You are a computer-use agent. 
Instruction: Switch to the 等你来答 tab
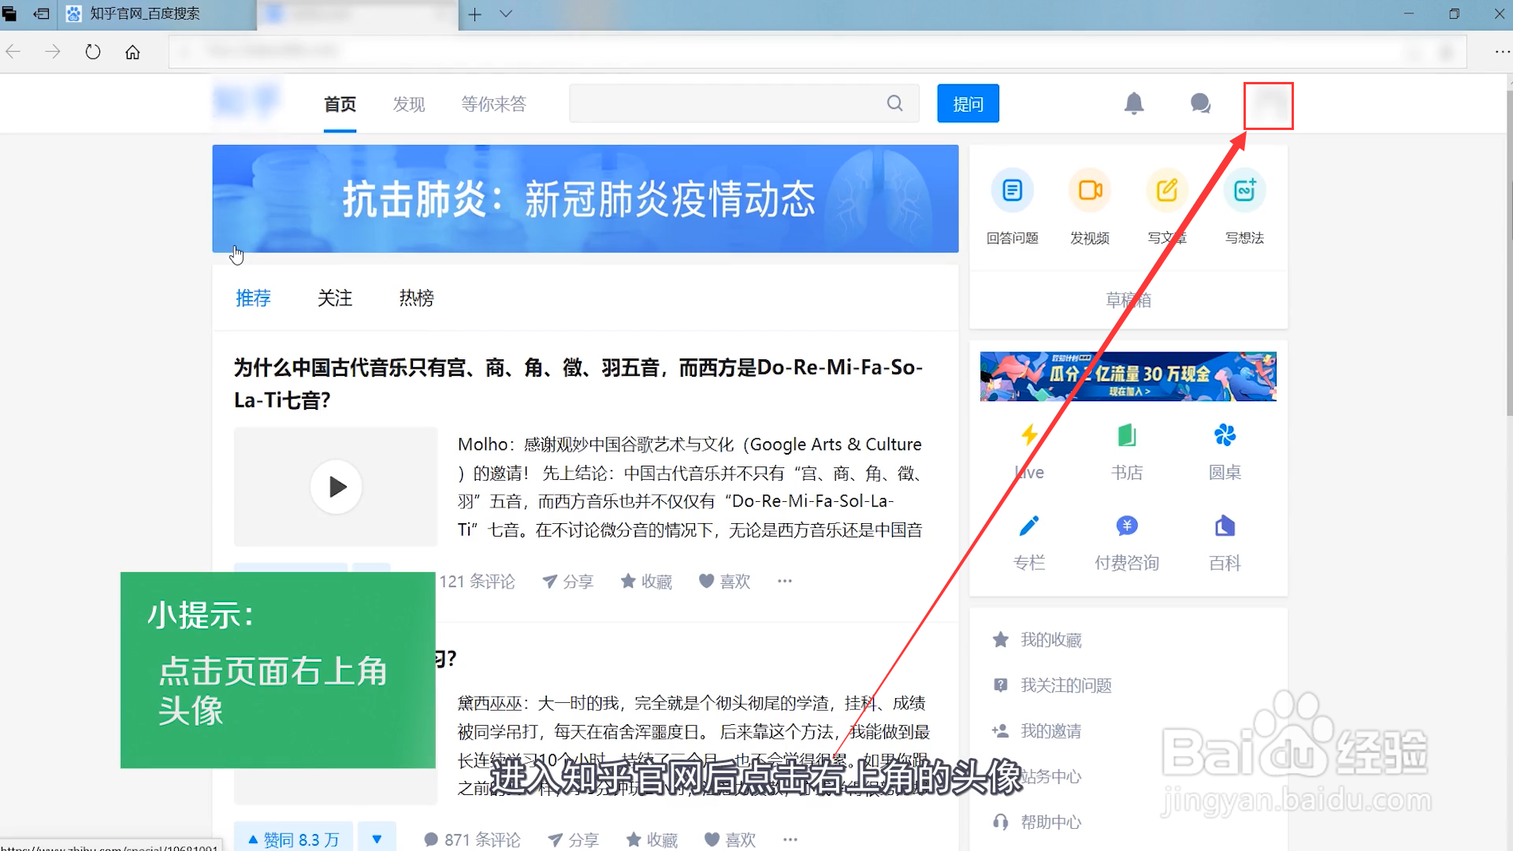coord(494,104)
